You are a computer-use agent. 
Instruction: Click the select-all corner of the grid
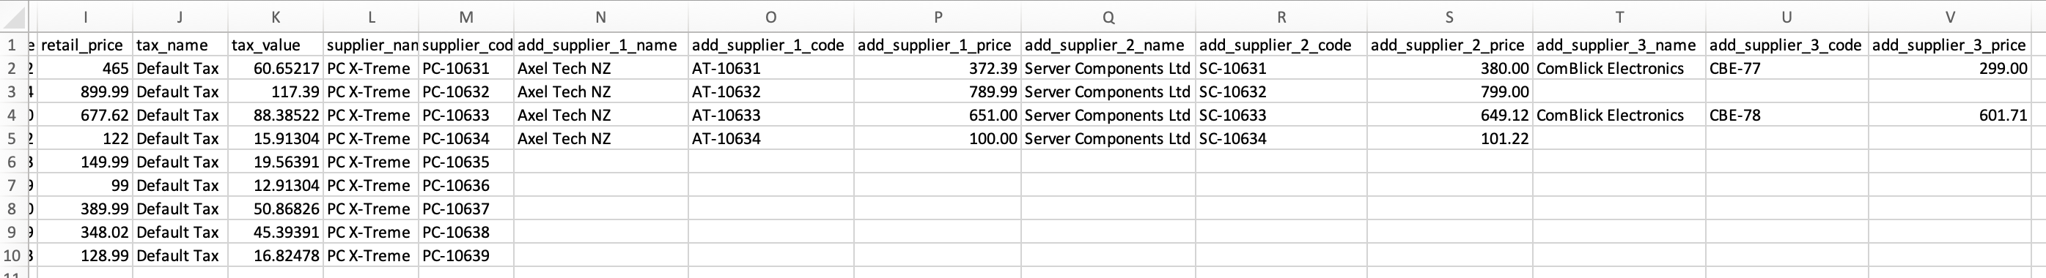tap(12, 17)
